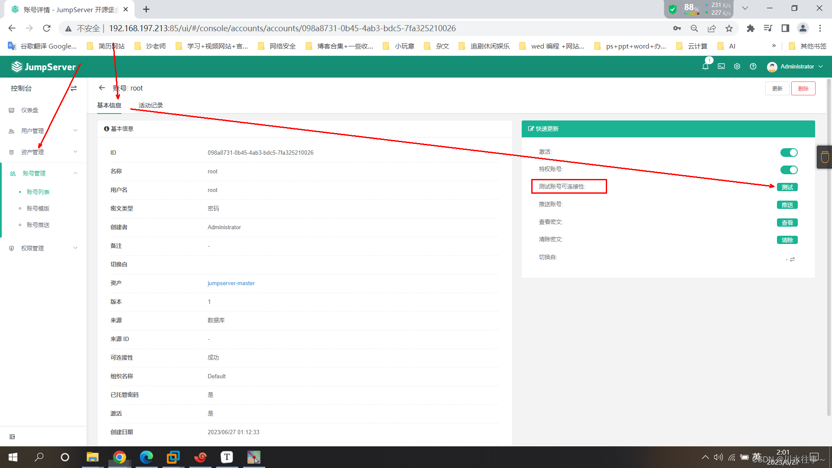Viewport: 832px width, 468px height.
Task: Click the help question mark icon
Action: 753,66
